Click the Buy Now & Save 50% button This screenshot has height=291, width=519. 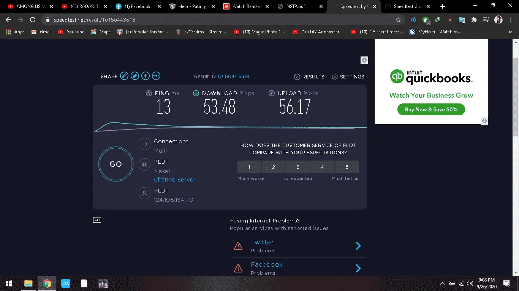[431, 110]
